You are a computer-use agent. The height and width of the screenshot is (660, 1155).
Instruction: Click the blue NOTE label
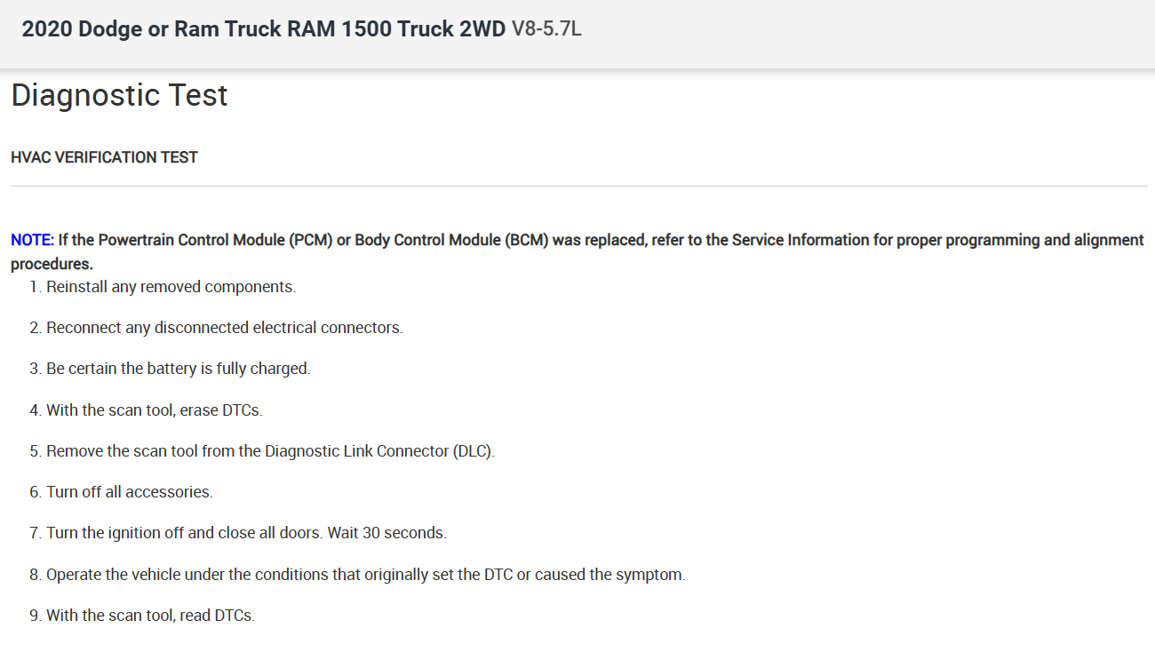coord(32,240)
